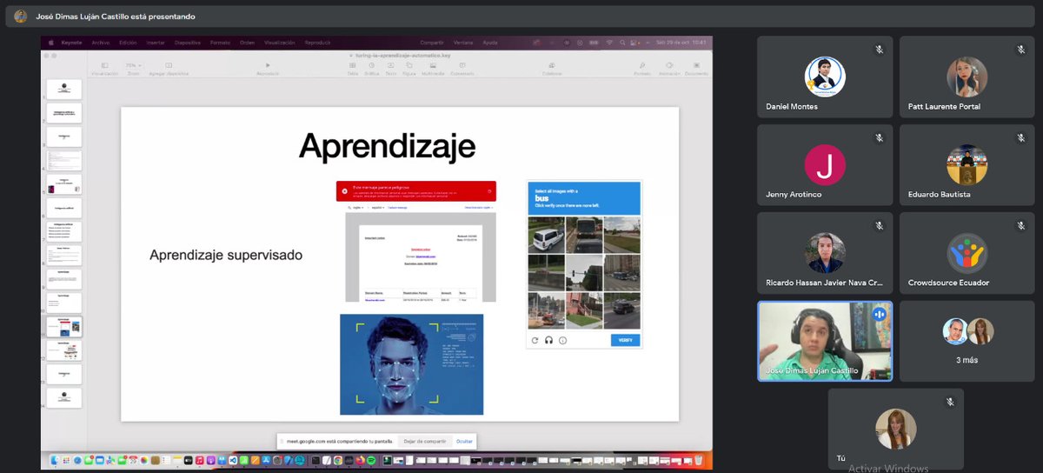Select slide 14 thumbnail in navigator
This screenshot has width=1043, height=473.
click(64, 397)
